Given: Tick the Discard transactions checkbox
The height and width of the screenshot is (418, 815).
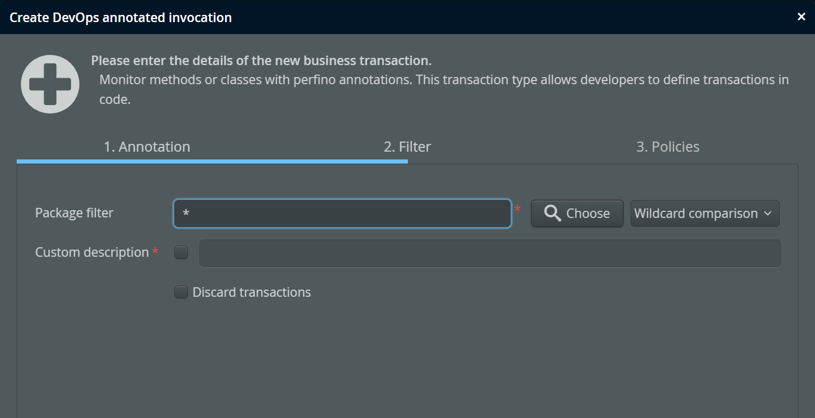Looking at the screenshot, I should pos(181,292).
